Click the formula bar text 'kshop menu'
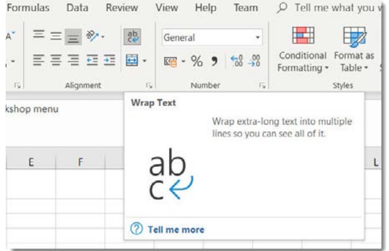Viewport: 389px width, 251px height. click(32, 109)
